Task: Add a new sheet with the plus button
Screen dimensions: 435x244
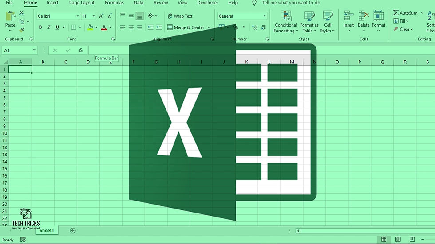Action: pos(73,230)
